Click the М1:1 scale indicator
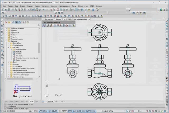 (140, 111)
